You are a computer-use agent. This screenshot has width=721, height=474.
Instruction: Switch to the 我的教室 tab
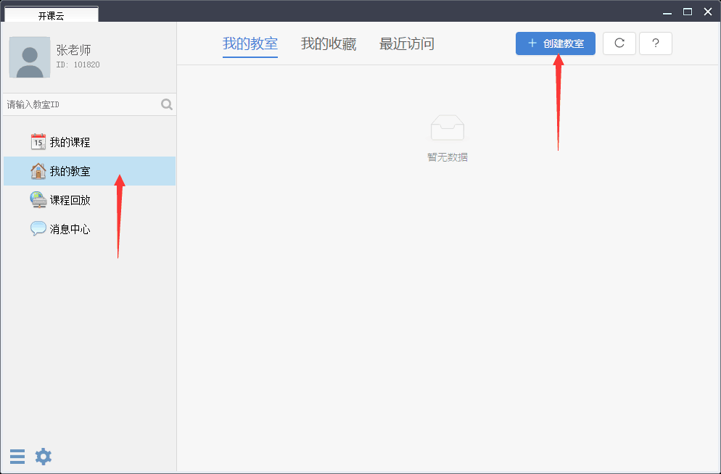point(250,44)
